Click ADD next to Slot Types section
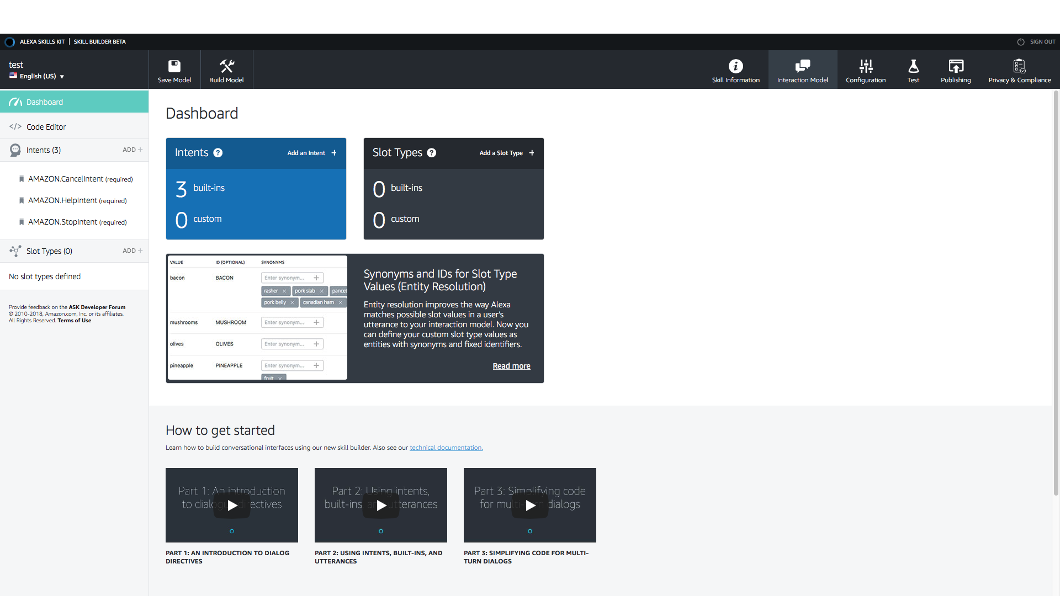 click(x=132, y=251)
